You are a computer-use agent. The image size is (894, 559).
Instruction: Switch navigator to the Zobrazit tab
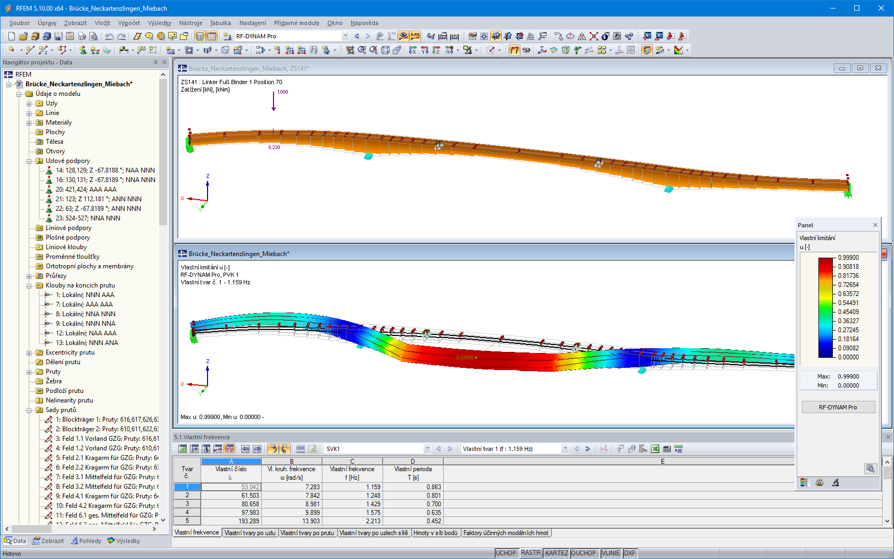pos(48,541)
